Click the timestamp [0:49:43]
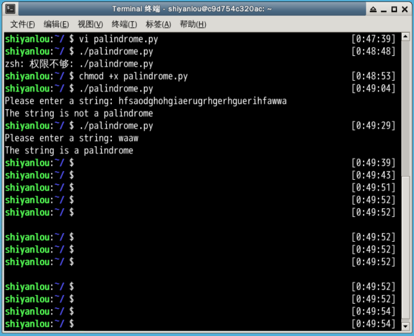 [x=373, y=175]
